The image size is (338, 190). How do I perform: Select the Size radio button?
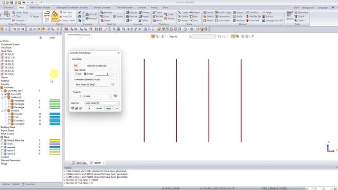pyautogui.click(x=76, y=74)
